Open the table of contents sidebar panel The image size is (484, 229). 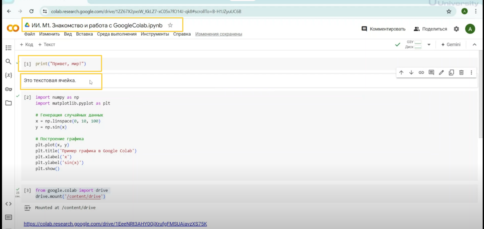point(8,48)
